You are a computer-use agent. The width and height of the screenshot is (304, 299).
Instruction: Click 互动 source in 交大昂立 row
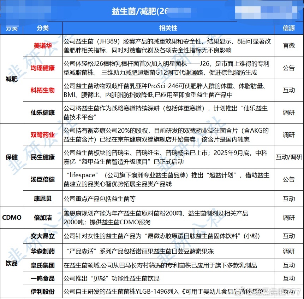tap(289, 236)
